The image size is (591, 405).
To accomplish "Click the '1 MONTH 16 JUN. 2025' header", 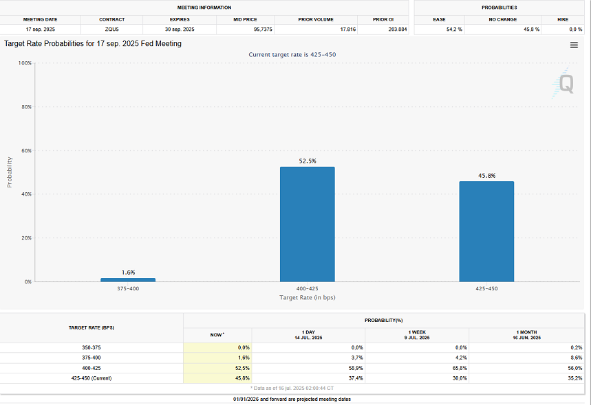I will pyautogui.click(x=526, y=335).
